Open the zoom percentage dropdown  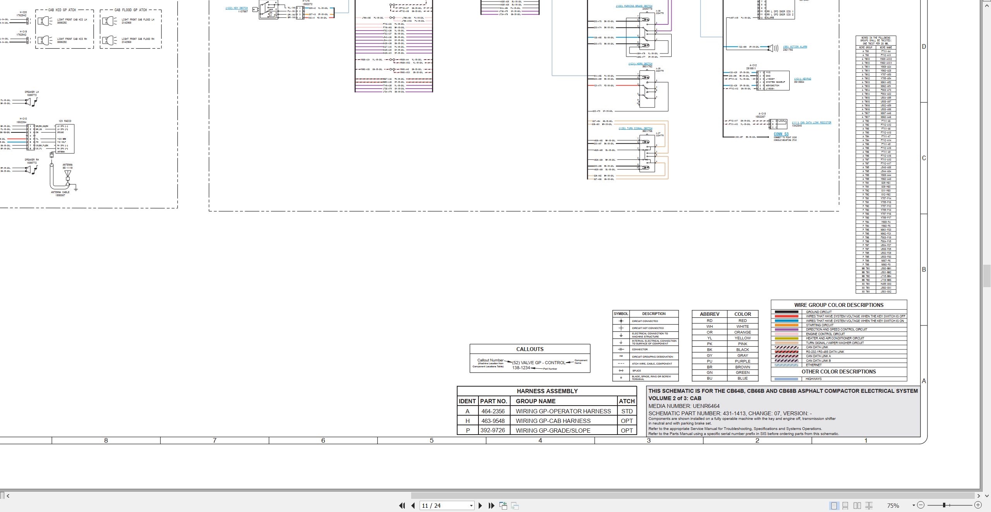tap(914, 505)
